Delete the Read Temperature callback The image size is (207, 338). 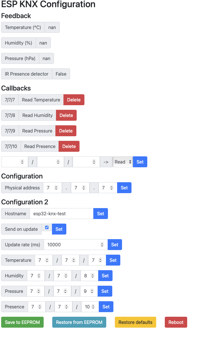click(x=74, y=100)
